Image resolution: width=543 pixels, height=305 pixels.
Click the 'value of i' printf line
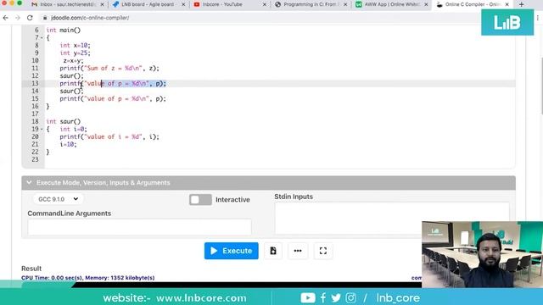(109, 136)
